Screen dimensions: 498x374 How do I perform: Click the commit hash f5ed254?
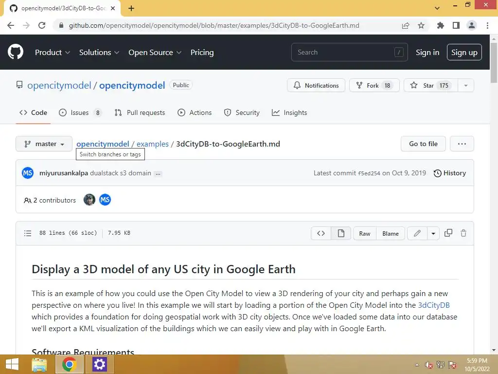(x=369, y=173)
